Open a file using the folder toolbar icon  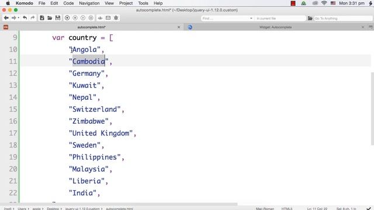[x=50, y=18]
